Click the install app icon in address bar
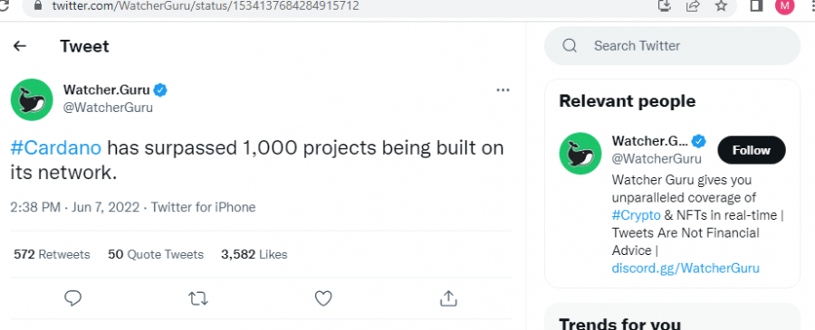Screen dimensions: 815x330 665,5
